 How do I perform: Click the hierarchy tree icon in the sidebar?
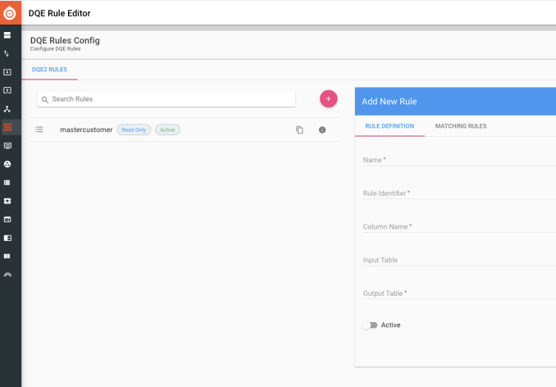(x=7, y=108)
